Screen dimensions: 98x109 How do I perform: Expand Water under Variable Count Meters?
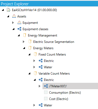34,105
